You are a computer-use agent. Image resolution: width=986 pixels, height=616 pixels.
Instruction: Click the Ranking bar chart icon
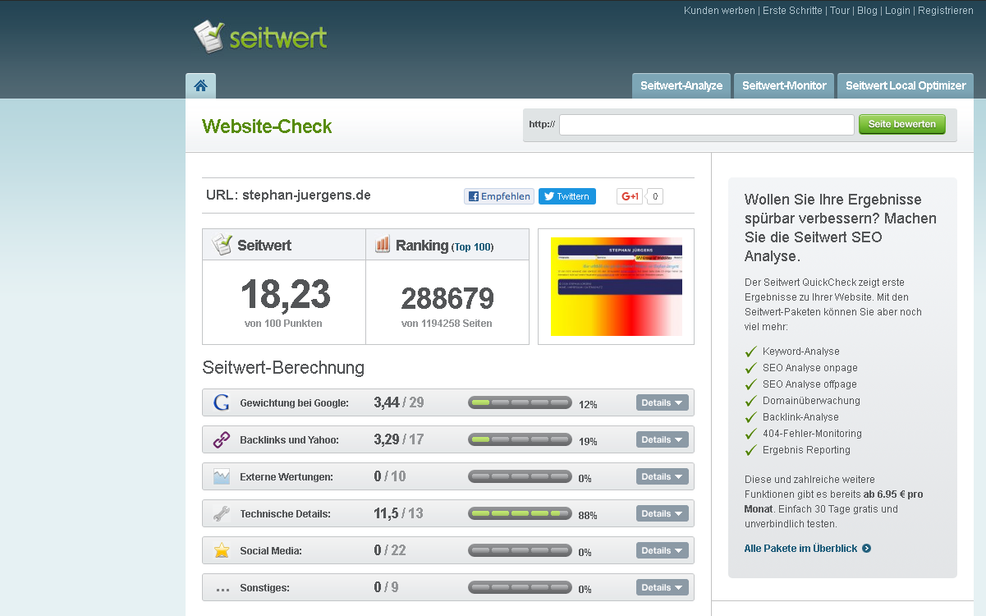click(383, 245)
